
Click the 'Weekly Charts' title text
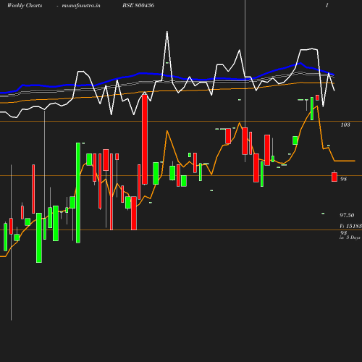25,6
